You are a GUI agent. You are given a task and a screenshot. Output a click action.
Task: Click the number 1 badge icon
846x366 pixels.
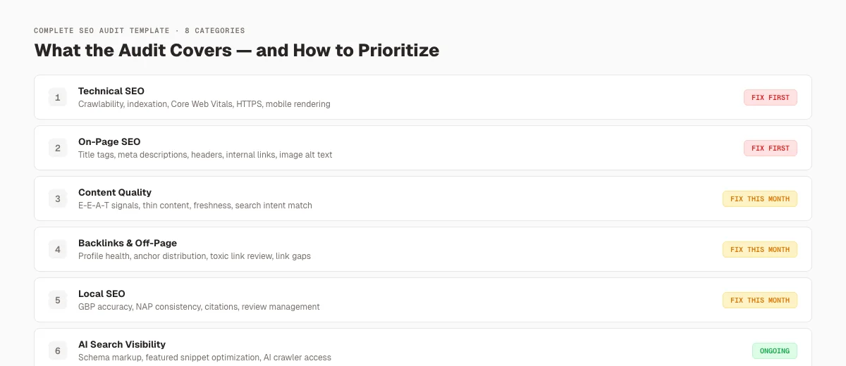[58, 97]
